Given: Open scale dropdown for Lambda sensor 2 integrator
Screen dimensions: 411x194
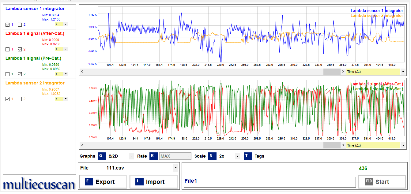Looking at the screenshot, I should coord(66,99).
